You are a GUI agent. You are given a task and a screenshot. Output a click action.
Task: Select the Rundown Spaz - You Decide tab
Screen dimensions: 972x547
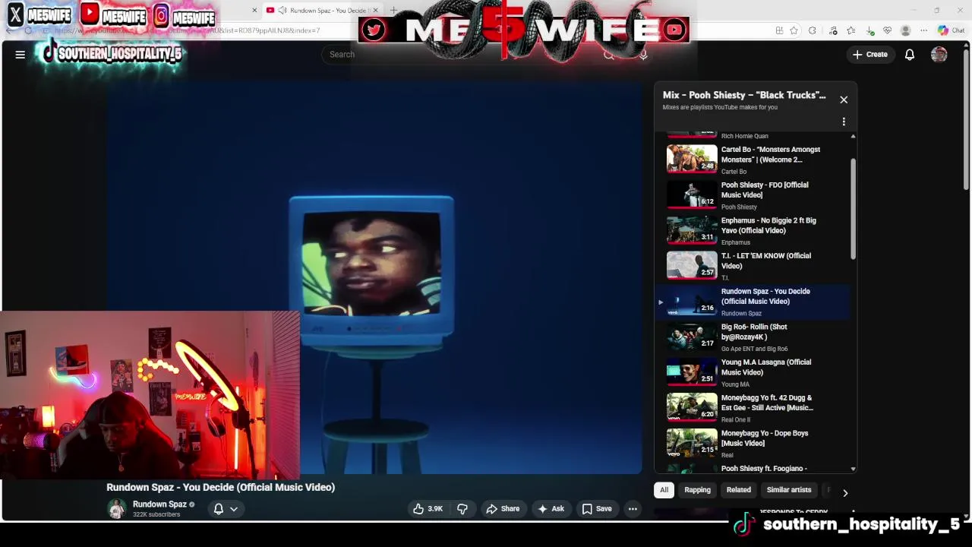point(321,11)
